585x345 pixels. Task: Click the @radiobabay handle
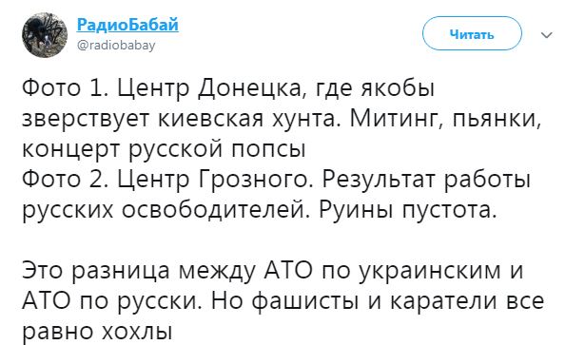pyautogui.click(x=116, y=46)
